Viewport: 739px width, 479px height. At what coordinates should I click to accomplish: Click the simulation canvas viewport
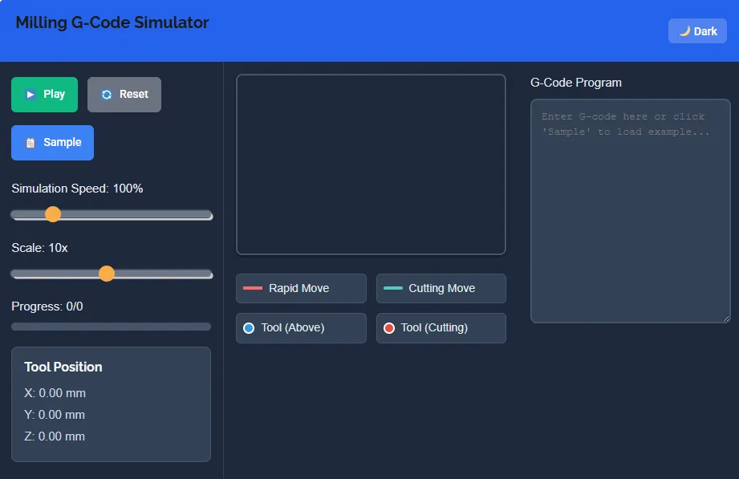point(371,164)
